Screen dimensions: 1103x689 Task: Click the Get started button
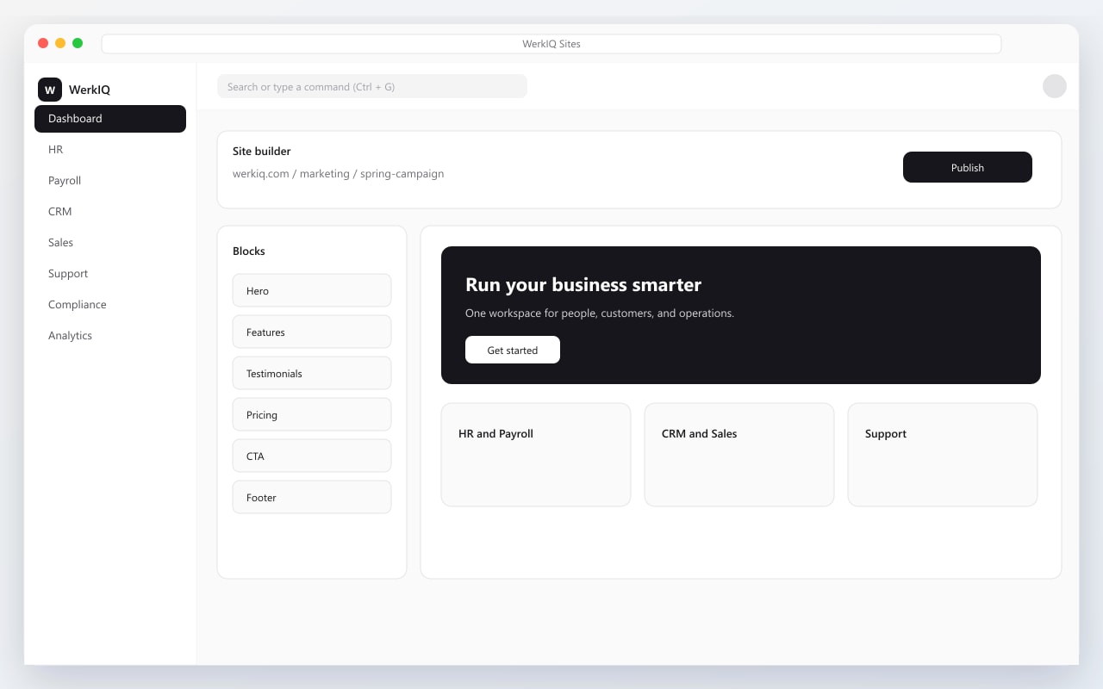pyautogui.click(x=513, y=350)
